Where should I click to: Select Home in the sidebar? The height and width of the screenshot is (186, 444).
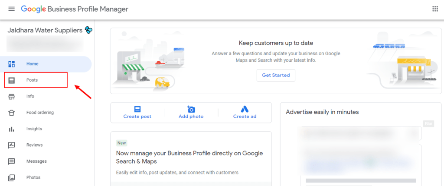46,64
